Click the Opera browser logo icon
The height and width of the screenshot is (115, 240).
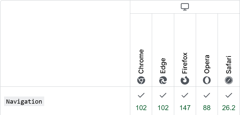207,80
